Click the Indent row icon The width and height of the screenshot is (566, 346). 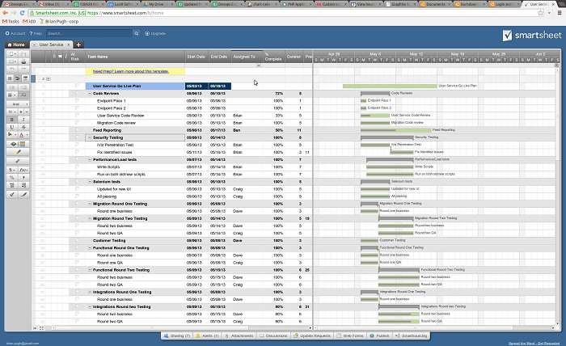23,87
